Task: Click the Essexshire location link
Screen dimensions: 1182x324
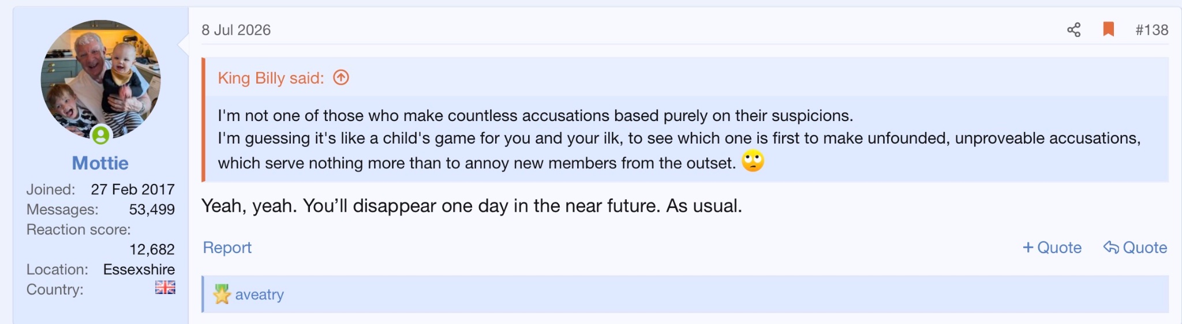Action: (x=139, y=269)
